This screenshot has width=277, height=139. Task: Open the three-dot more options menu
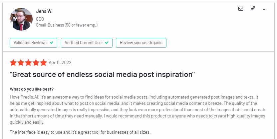coord(264,10)
